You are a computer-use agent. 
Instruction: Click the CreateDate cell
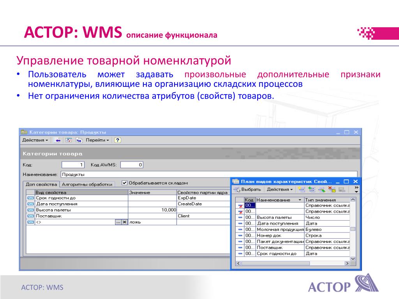(x=203, y=204)
